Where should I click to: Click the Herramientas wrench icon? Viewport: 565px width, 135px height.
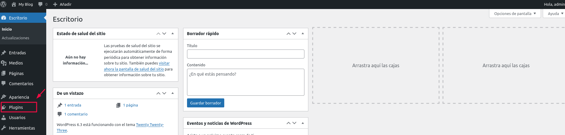tap(4, 128)
